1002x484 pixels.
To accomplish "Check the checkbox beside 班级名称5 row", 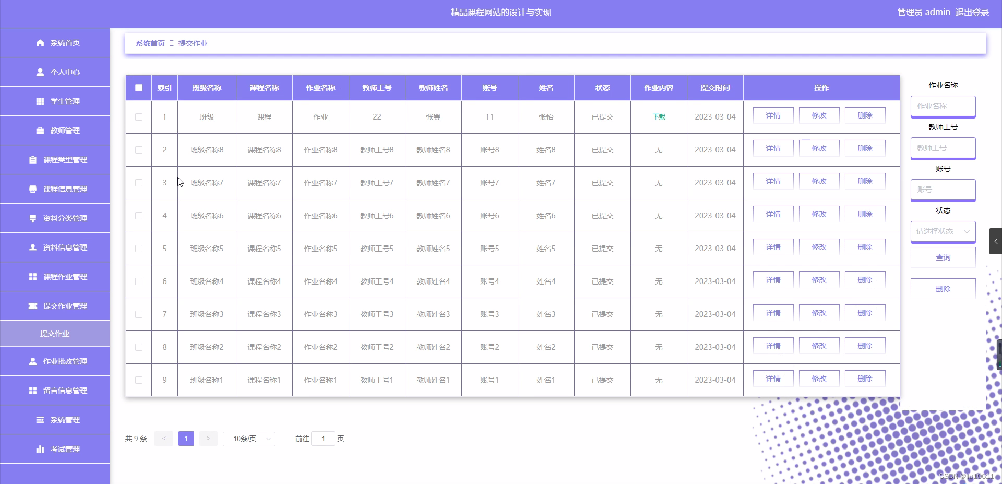I will pos(138,249).
